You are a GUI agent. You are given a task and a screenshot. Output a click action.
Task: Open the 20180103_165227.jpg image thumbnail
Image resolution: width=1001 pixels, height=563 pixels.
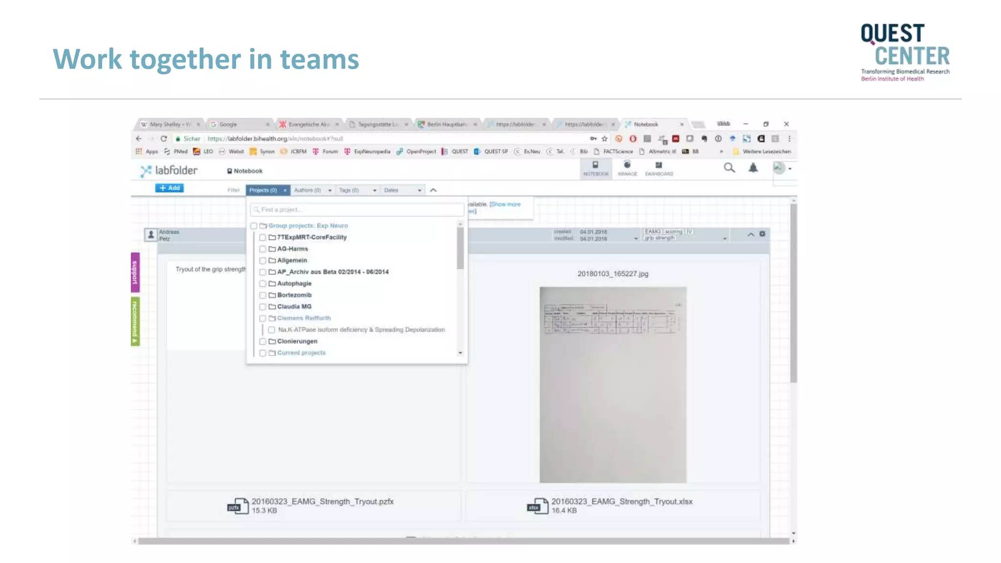coord(613,385)
